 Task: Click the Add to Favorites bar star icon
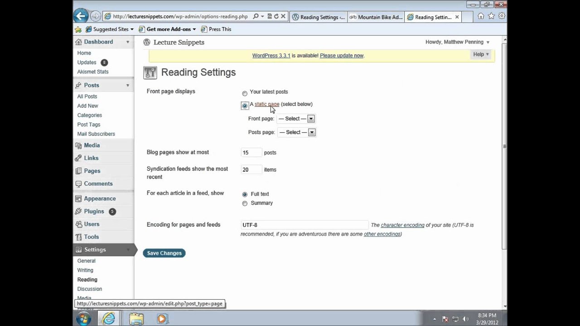pyautogui.click(x=78, y=29)
